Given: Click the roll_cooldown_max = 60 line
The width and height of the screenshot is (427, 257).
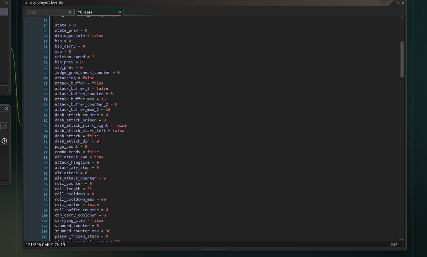Looking at the screenshot, I should tap(80, 199).
